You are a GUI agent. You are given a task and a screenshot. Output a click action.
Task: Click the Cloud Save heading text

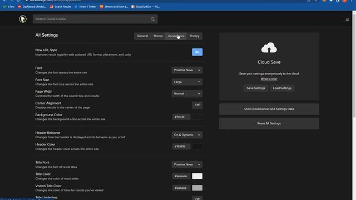(269, 62)
